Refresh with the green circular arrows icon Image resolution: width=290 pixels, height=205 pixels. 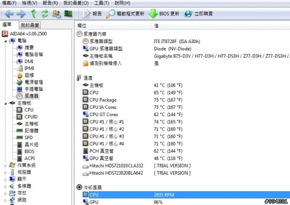point(44,14)
